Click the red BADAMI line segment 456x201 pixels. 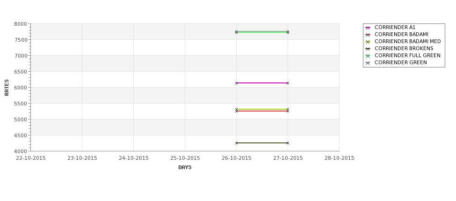click(262, 111)
